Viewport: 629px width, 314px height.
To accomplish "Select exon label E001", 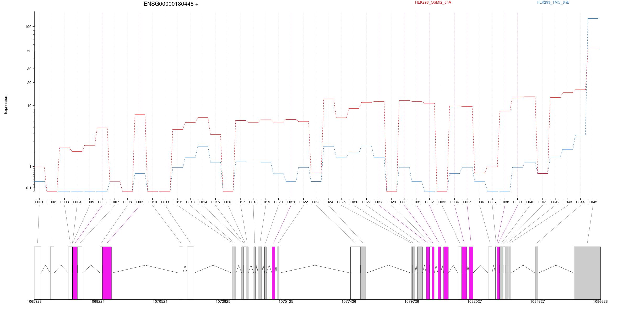I will [x=39, y=202].
